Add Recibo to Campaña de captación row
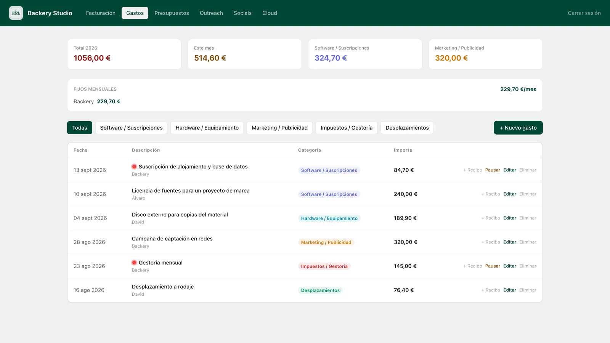Viewport: 610px width, 343px height. pos(491,242)
